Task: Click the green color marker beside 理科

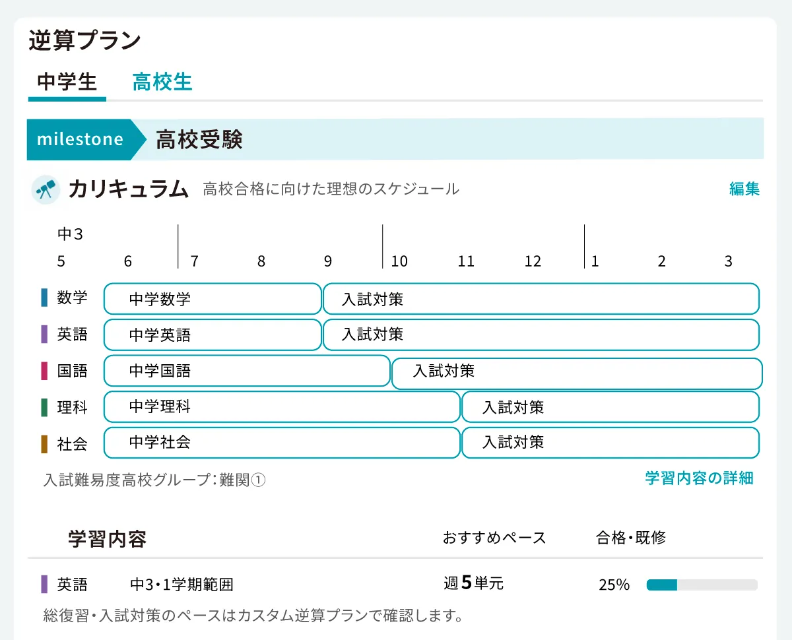Action: pyautogui.click(x=44, y=406)
